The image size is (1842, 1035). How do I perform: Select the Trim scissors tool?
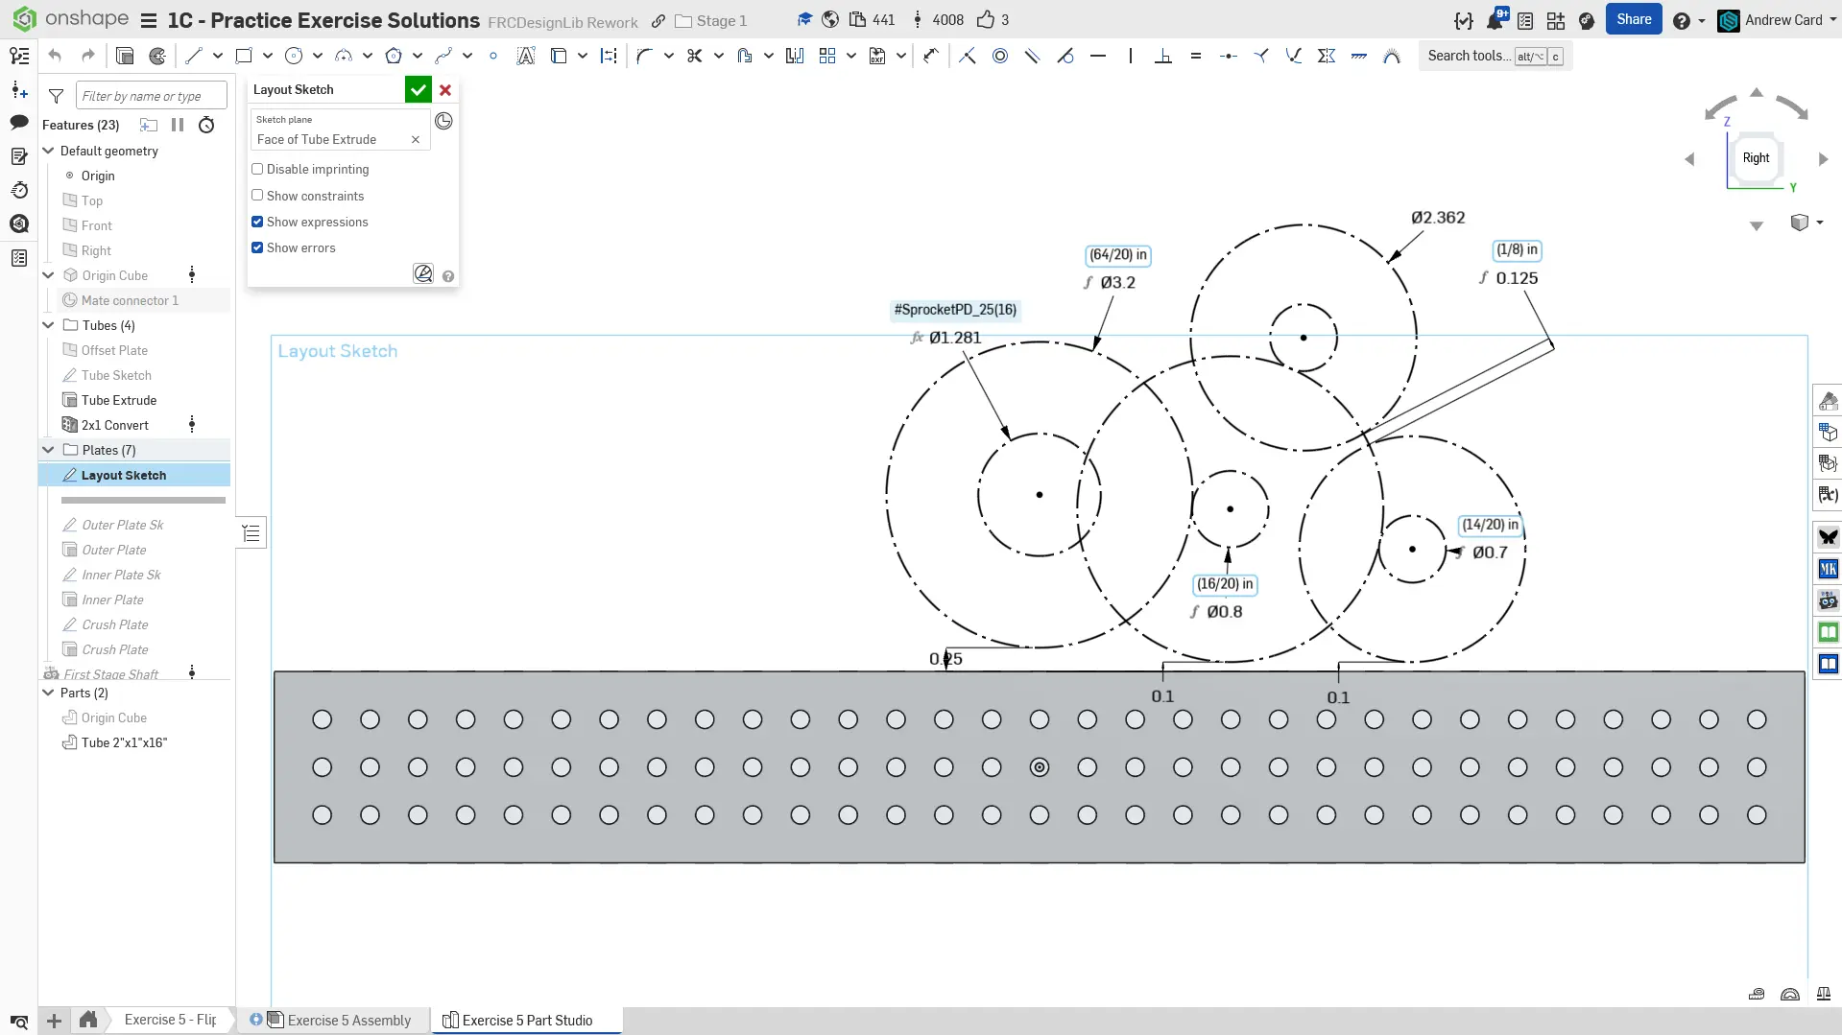point(695,56)
